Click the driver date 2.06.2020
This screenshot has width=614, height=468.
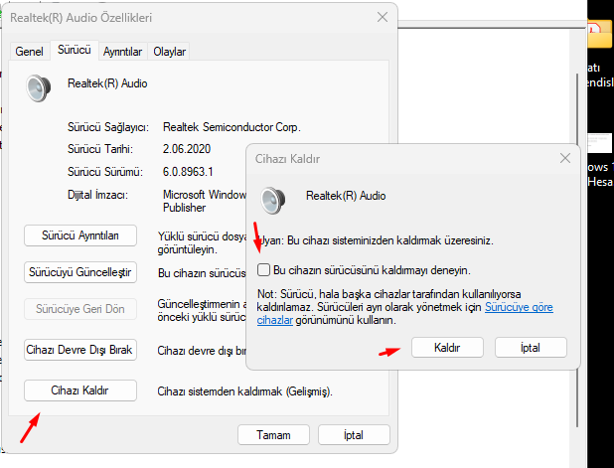coord(187,149)
